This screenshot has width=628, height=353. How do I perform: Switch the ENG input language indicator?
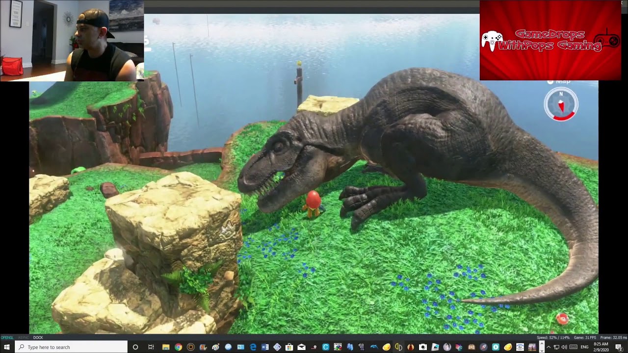click(584, 347)
